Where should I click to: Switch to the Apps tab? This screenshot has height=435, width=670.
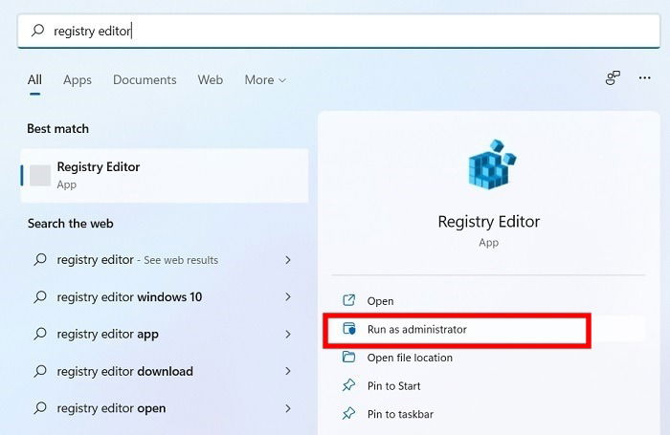point(78,79)
